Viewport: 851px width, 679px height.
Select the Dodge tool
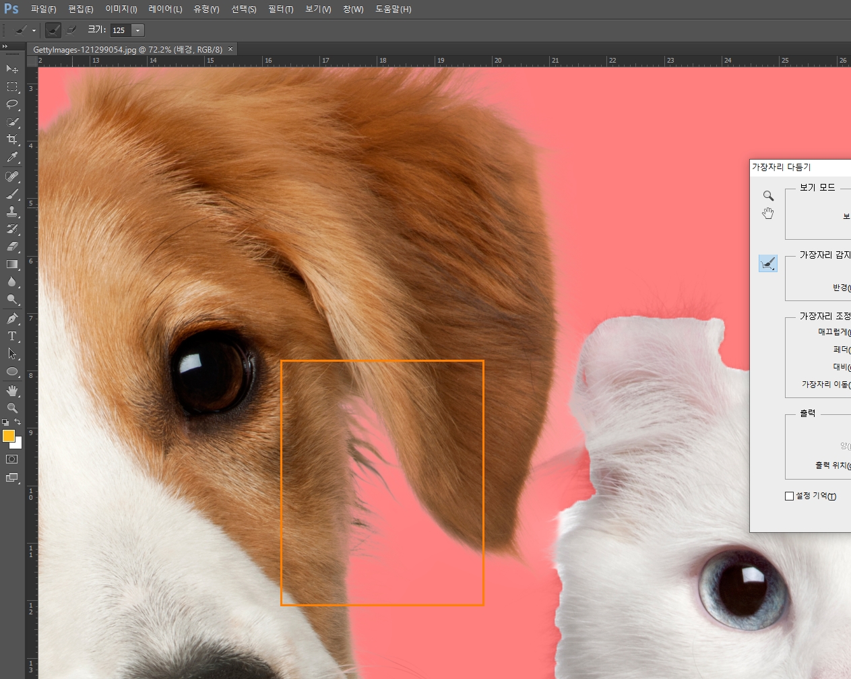click(x=12, y=300)
